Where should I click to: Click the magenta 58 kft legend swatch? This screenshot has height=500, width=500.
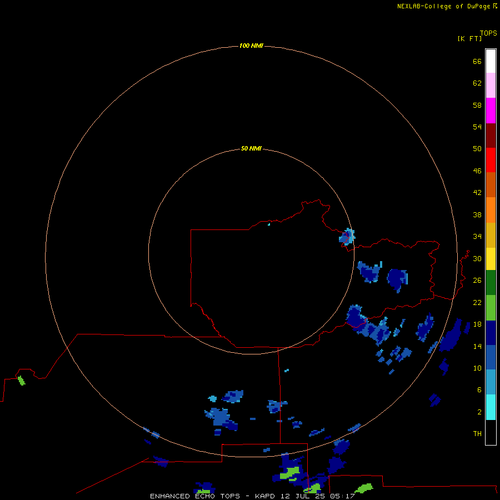(x=491, y=111)
